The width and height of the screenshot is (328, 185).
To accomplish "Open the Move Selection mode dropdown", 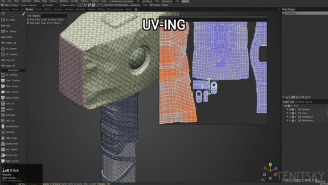I will pyautogui.click(x=70, y=5).
